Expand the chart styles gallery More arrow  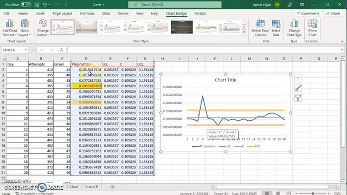click(x=244, y=32)
